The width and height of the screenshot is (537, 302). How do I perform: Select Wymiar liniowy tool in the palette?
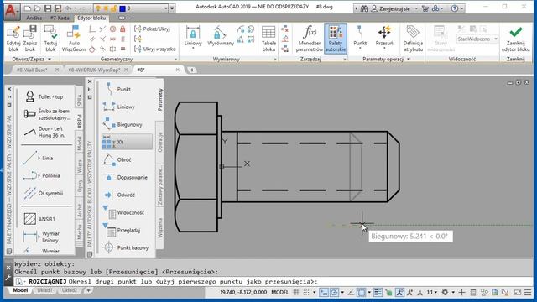click(x=42, y=237)
